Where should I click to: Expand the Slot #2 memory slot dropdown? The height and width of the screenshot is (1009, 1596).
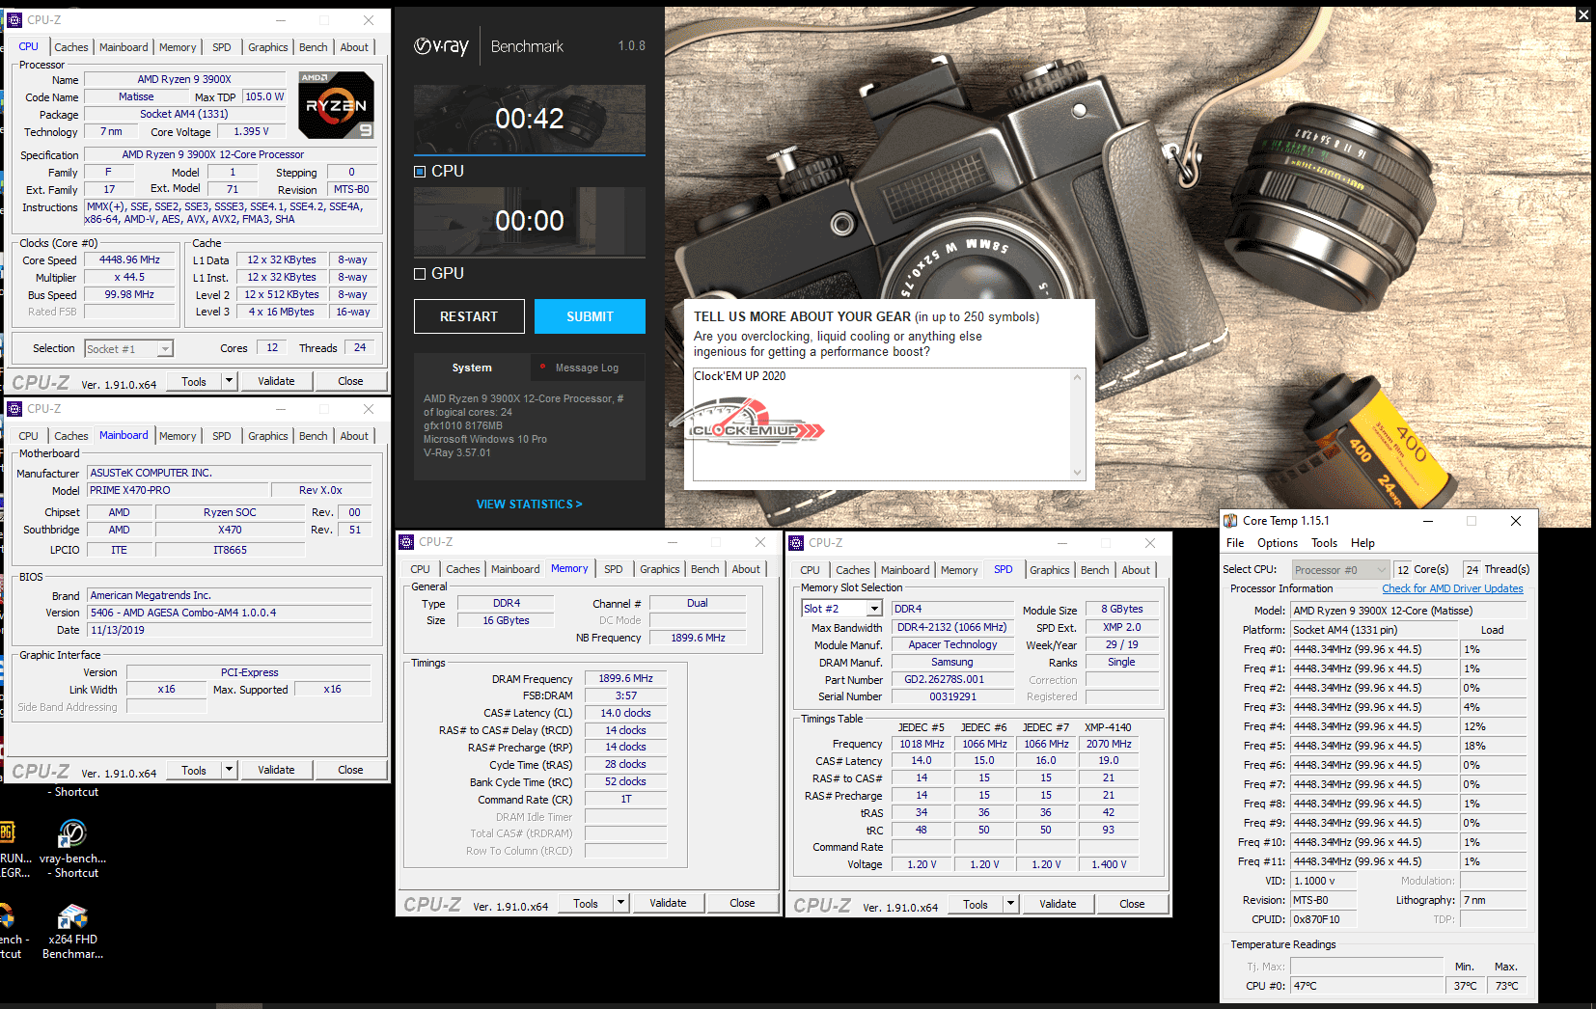pyautogui.click(x=874, y=609)
